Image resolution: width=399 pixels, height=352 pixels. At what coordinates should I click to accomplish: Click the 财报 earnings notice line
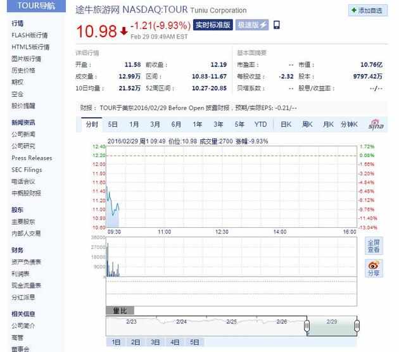[188, 108]
